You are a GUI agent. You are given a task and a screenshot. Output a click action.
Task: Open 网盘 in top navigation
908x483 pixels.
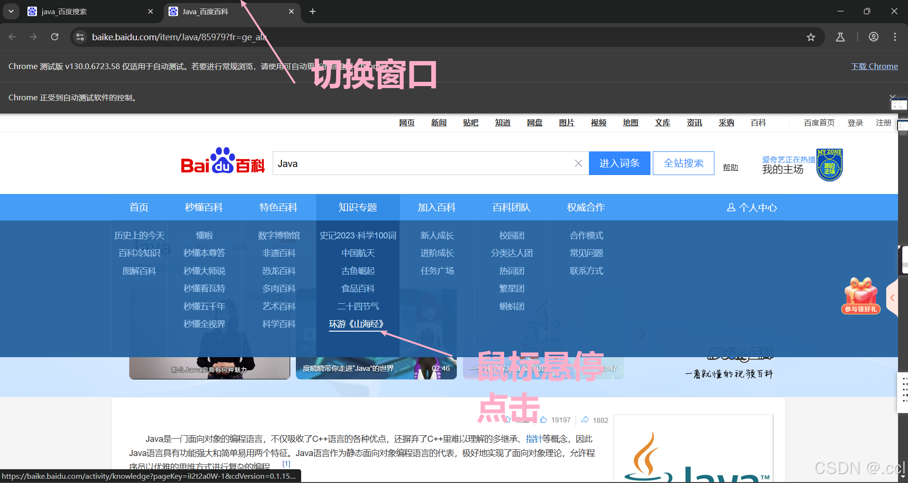(x=534, y=123)
